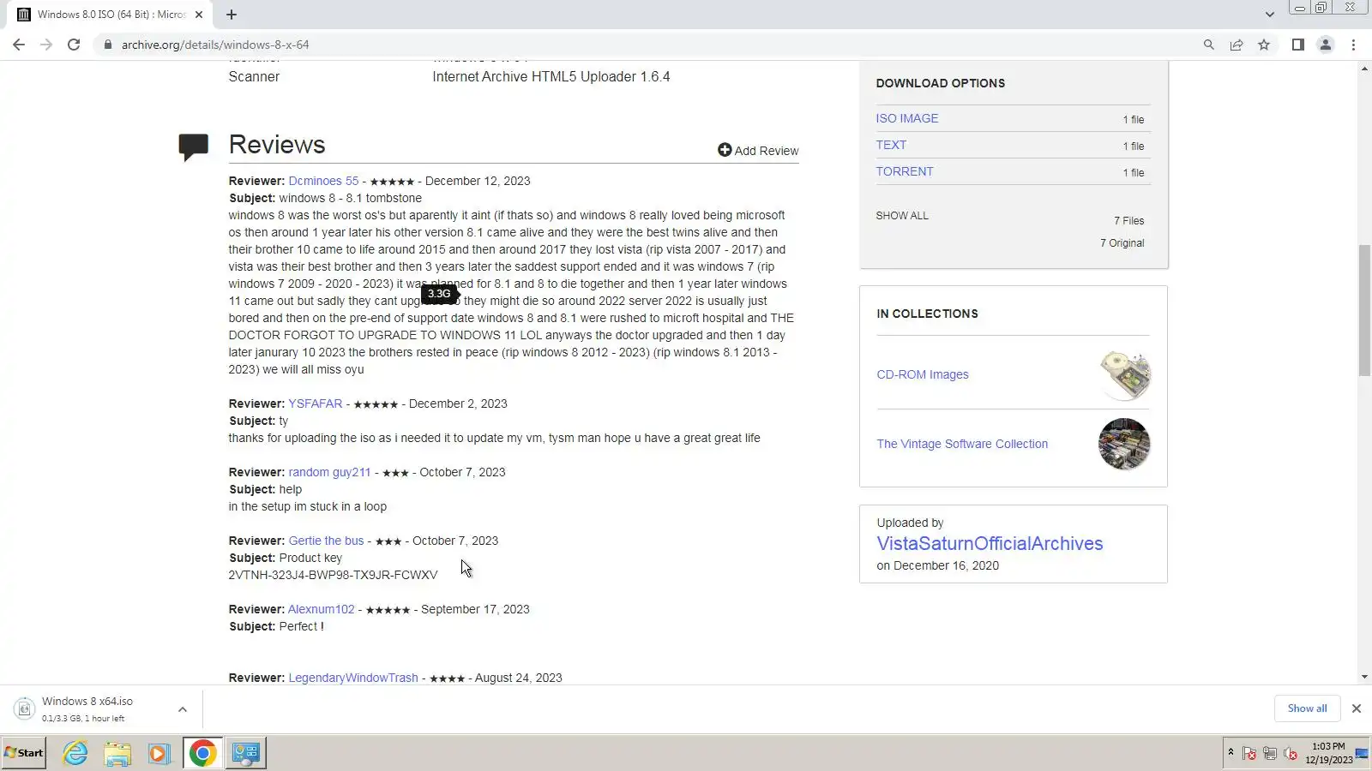The height and width of the screenshot is (771, 1372).
Task: Select the product key text 2VTNH-323J4-BWP98-TX9JR-FCWXV
Action: click(333, 575)
